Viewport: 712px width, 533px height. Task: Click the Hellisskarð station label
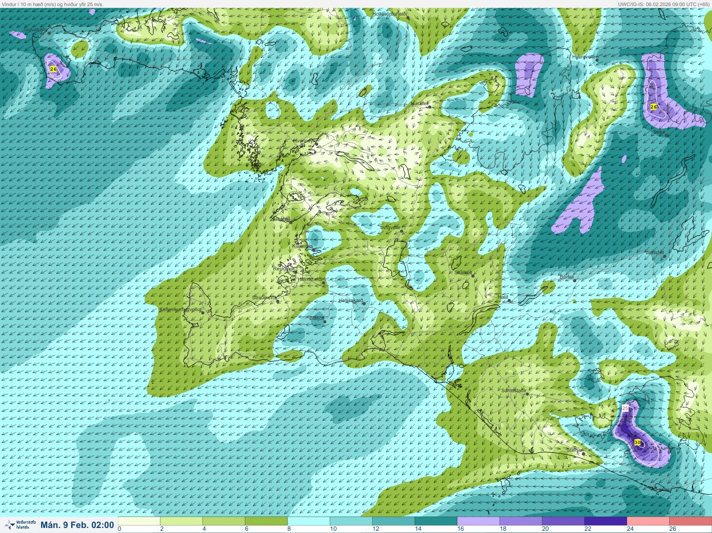click(x=351, y=301)
